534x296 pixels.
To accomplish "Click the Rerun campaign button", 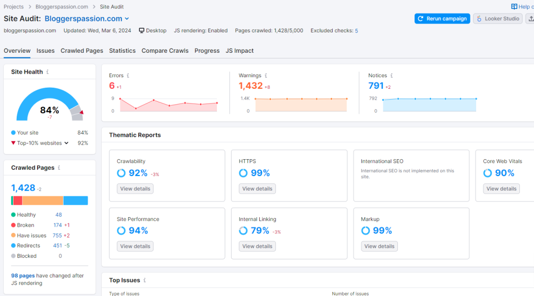I will click(x=442, y=19).
